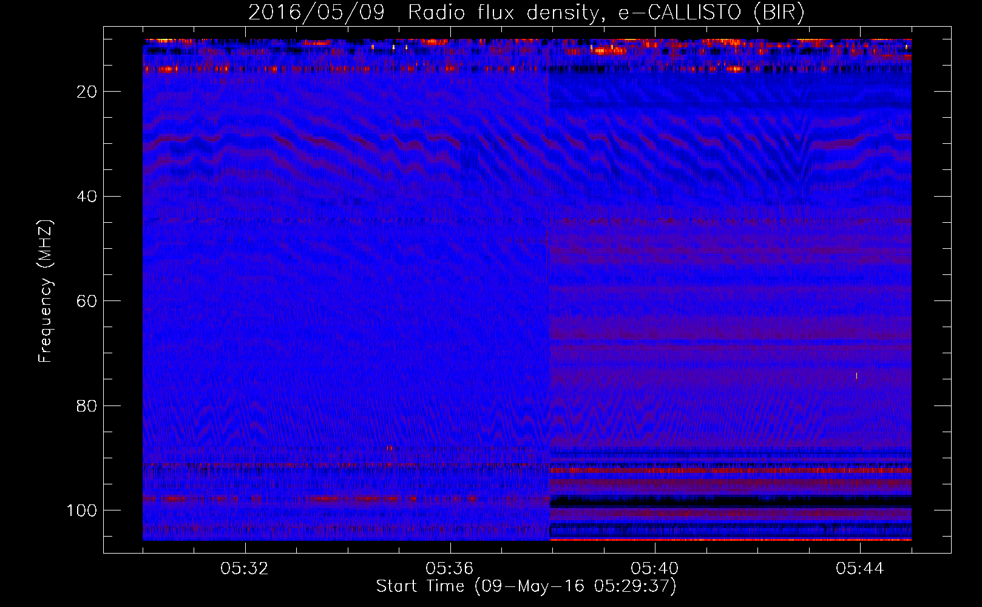Click the '100' frequency tick label
982x607 pixels.
point(82,510)
